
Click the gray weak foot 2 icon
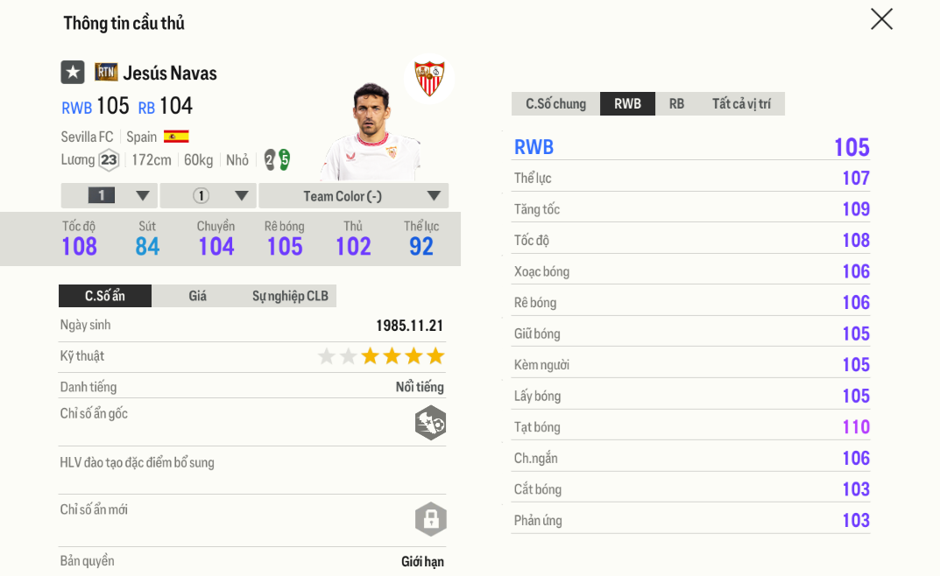270,160
